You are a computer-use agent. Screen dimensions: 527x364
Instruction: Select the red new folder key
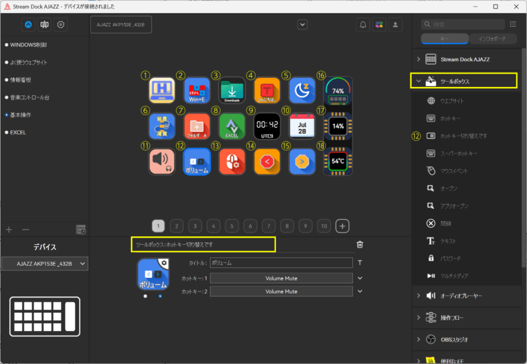[x=197, y=126]
